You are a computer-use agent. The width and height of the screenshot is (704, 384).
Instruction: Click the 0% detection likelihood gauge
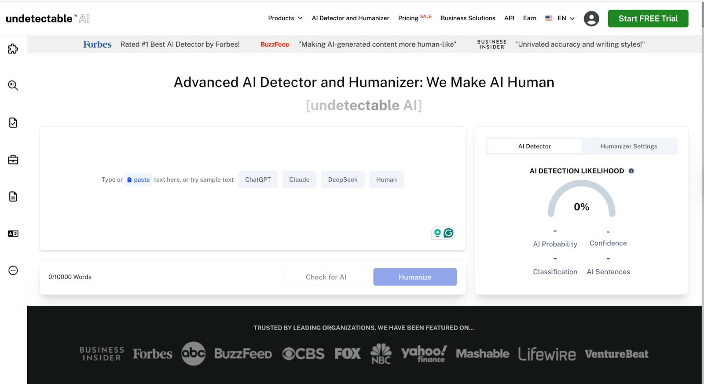tap(581, 199)
